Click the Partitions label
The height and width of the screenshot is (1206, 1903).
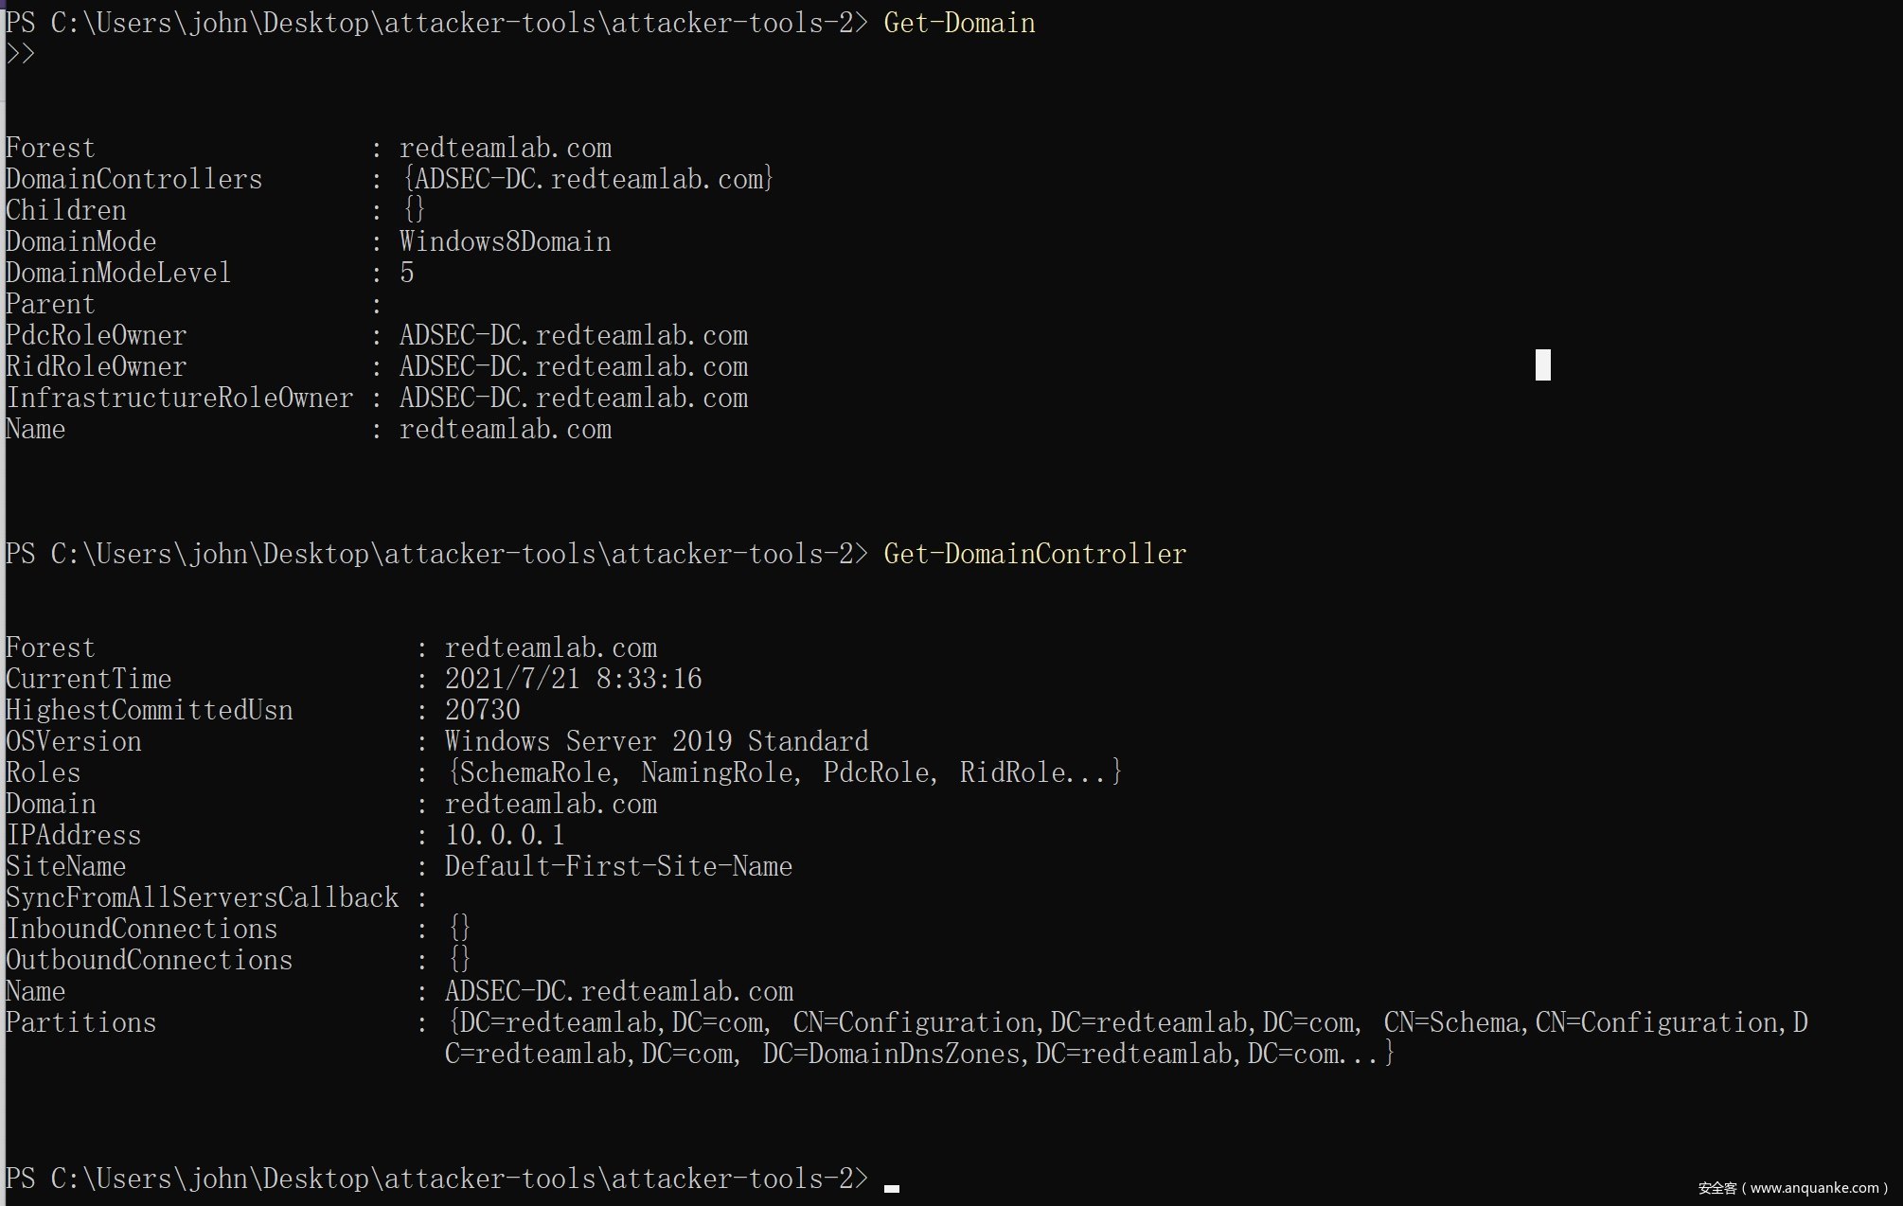tap(81, 1022)
